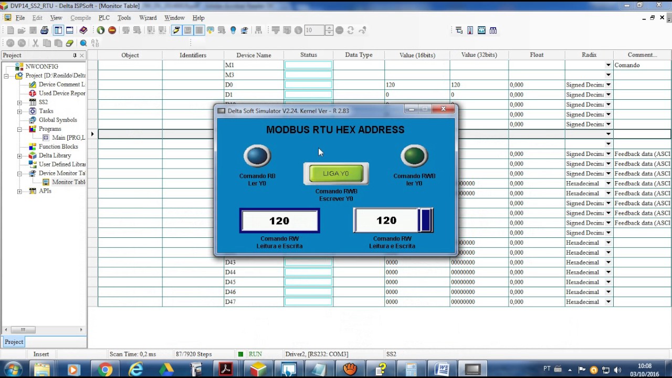Open the help book icon
This screenshot has width=672, height=378.
click(83, 30)
